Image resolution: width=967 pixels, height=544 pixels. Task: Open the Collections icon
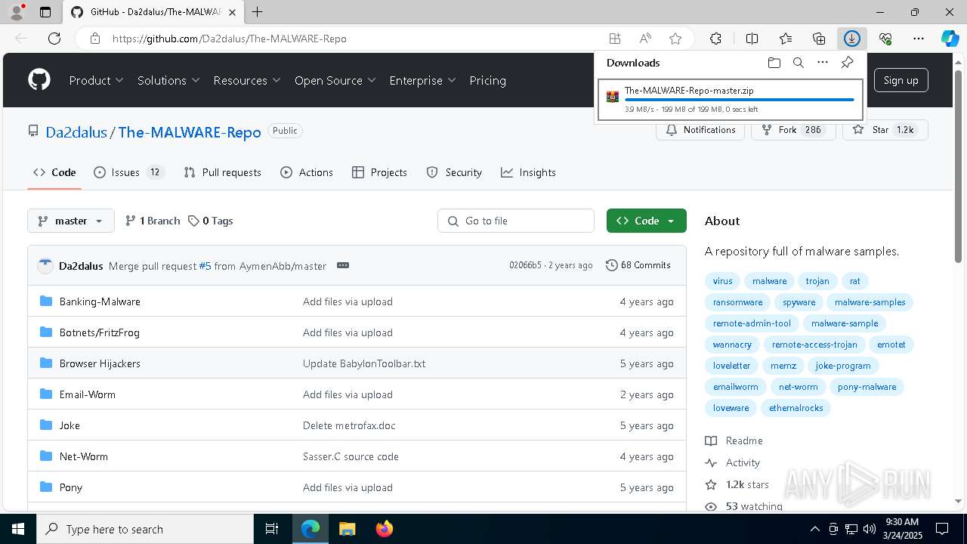(x=819, y=39)
